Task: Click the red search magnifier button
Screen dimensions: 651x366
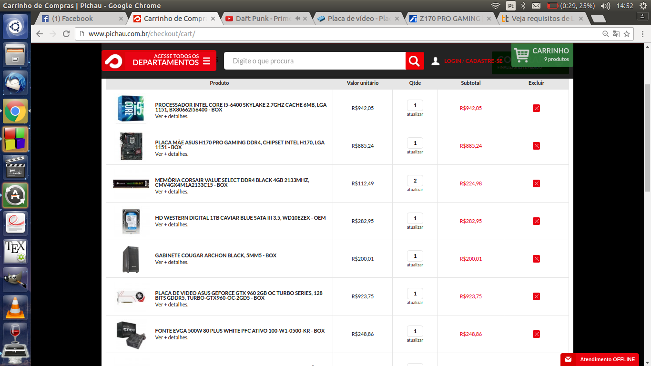Action: (415, 61)
